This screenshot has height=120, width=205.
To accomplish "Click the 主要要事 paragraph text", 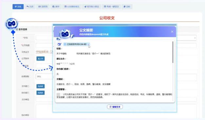I will pyautogui.click(x=114, y=96).
